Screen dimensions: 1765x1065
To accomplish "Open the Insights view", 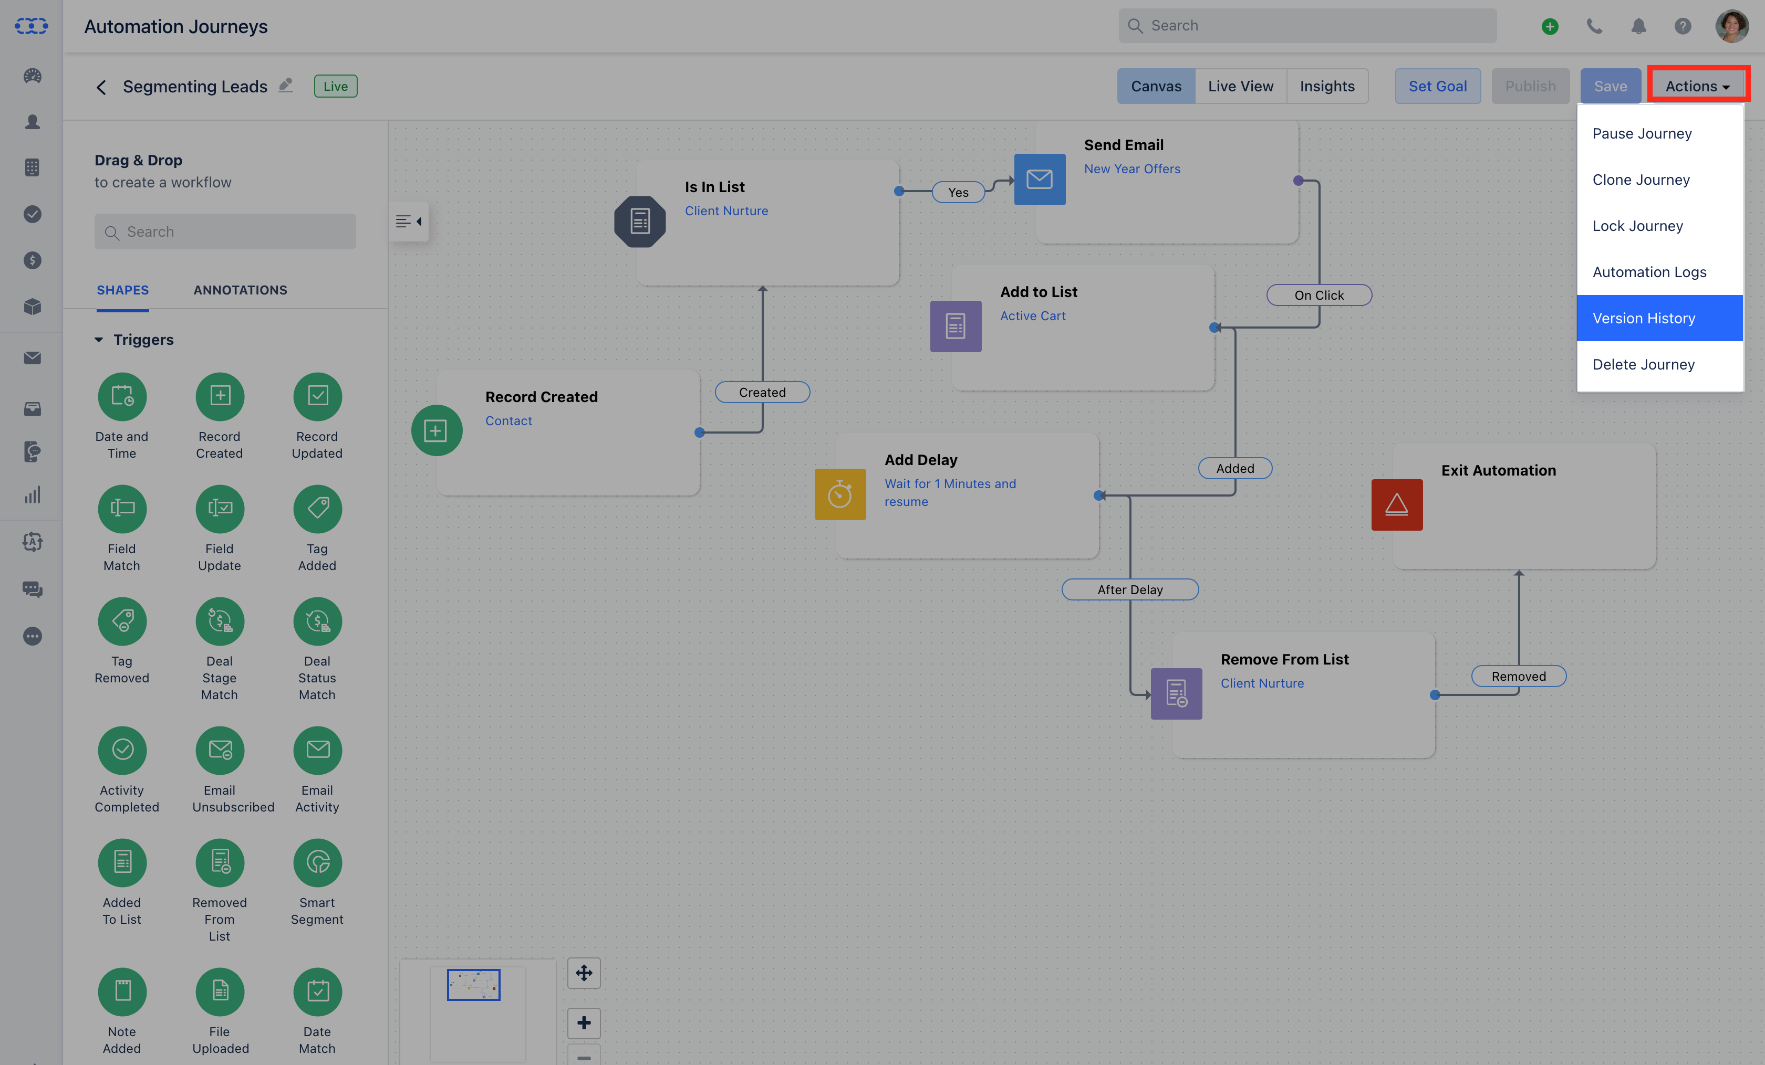I will click(x=1327, y=86).
